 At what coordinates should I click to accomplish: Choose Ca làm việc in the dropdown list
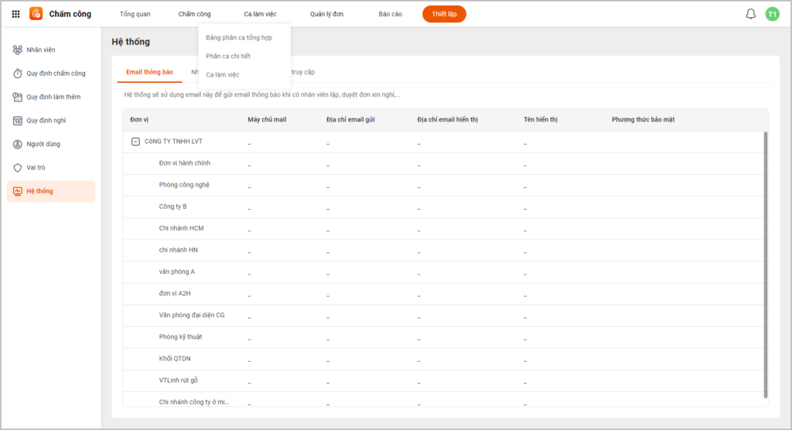click(222, 74)
